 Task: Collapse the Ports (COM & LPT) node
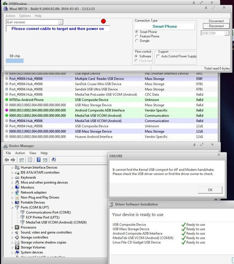pos(12,207)
